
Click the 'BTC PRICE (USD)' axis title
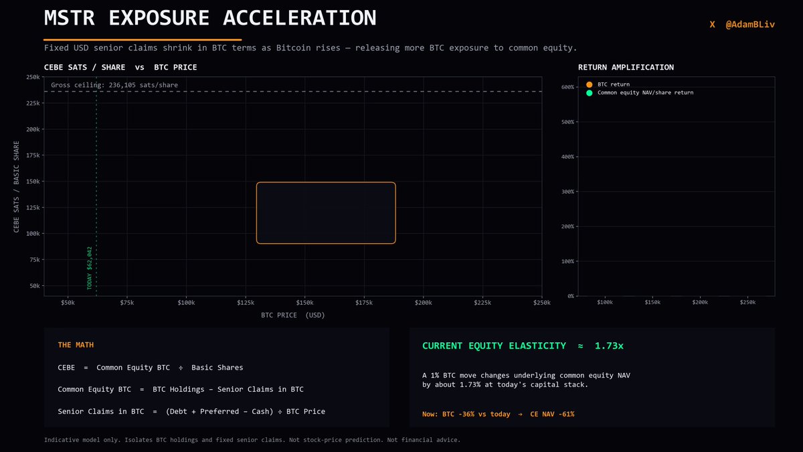pyautogui.click(x=293, y=315)
